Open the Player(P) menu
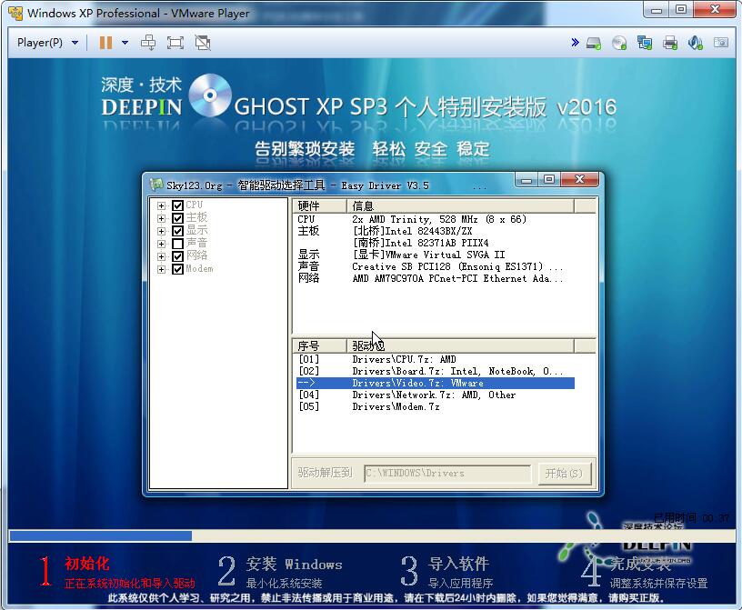 47,43
